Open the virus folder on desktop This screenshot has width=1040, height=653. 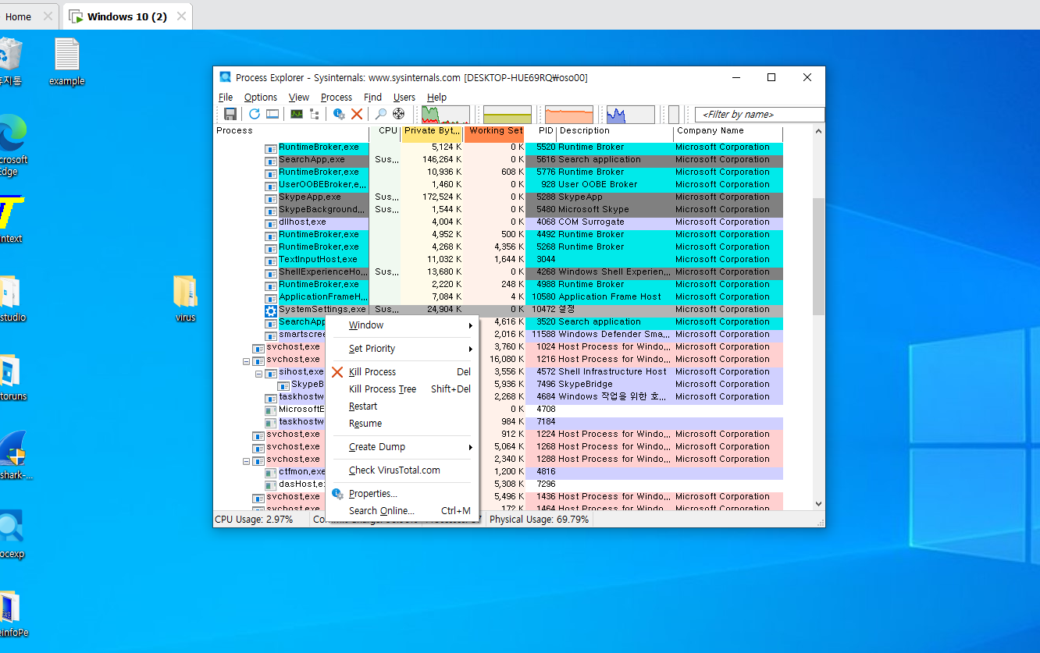click(x=186, y=299)
